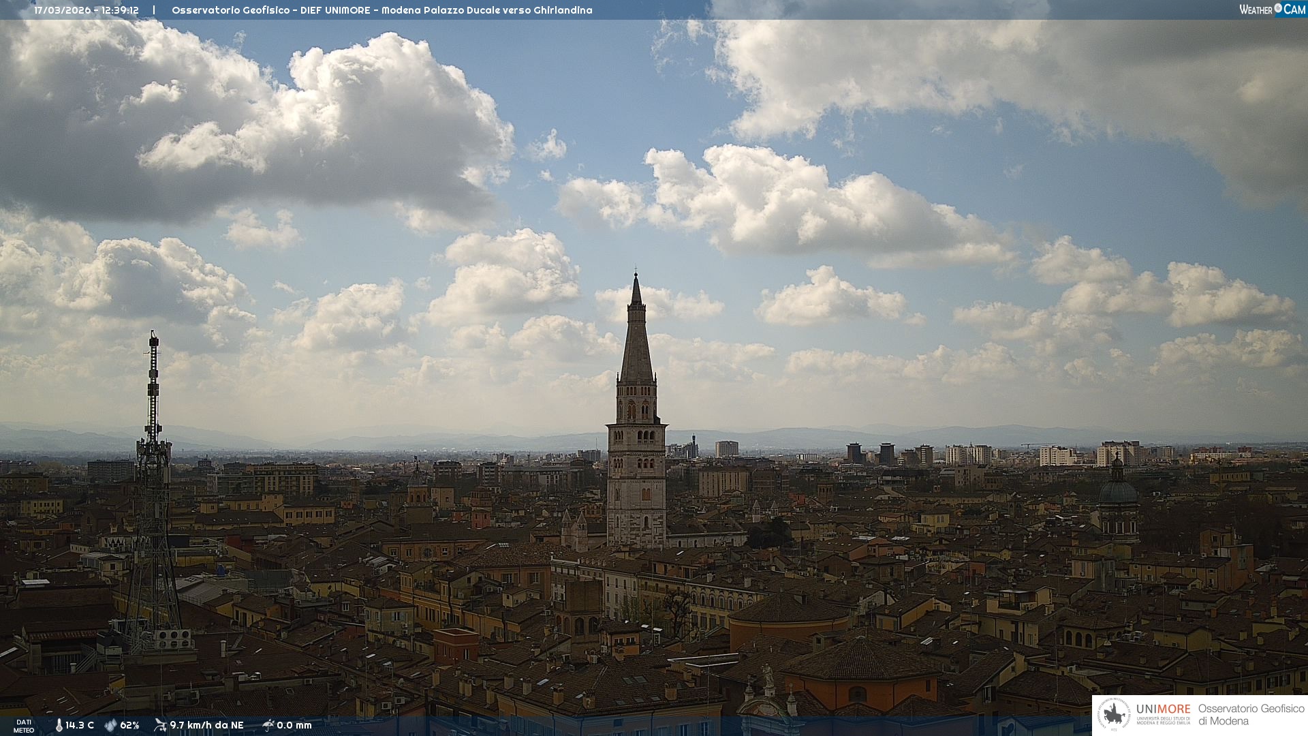
Task: Click the 62% humidity value
Action: tap(129, 725)
